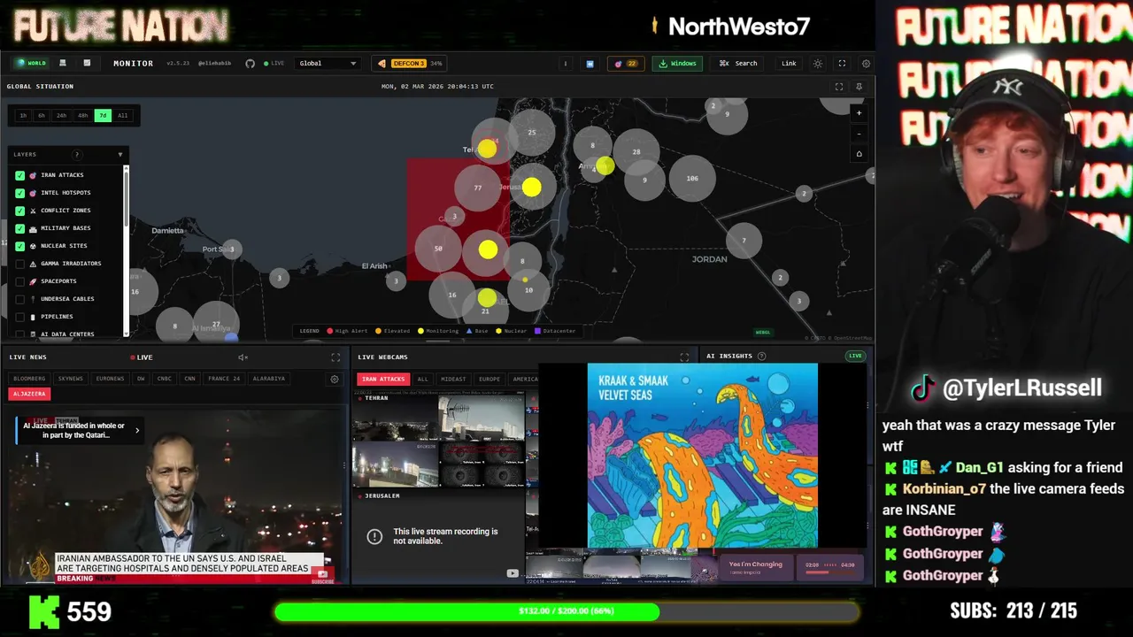This screenshot has width=1133, height=637.
Task: Open the settings gear in top toolbar
Action: (866, 64)
